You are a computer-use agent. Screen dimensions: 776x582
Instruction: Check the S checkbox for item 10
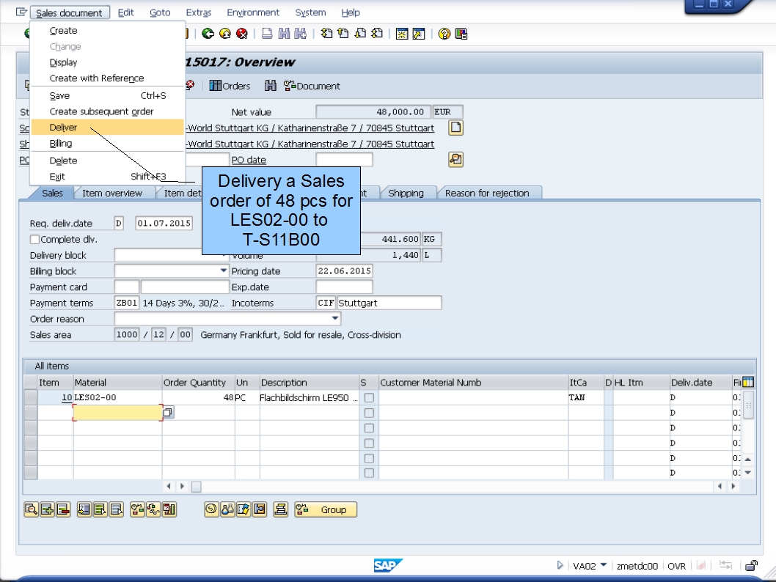coord(368,396)
